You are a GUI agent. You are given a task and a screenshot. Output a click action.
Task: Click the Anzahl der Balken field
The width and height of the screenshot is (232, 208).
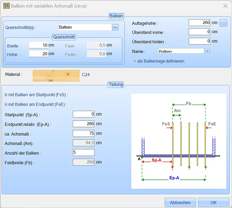[83, 153]
